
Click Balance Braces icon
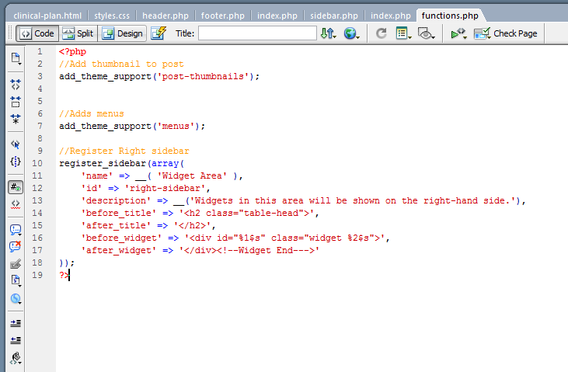point(16,162)
